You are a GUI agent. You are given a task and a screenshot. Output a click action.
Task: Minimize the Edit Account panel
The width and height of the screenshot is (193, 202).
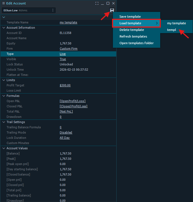[x=102, y=3]
